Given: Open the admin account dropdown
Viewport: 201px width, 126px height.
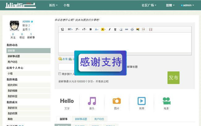Looking at the screenshot, I should click(x=187, y=5).
